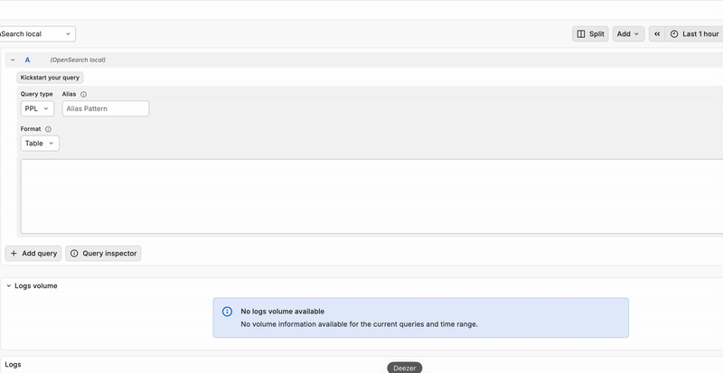Click the Deezer label at the bottom
Screen dimensions: 723x373
(x=404, y=368)
